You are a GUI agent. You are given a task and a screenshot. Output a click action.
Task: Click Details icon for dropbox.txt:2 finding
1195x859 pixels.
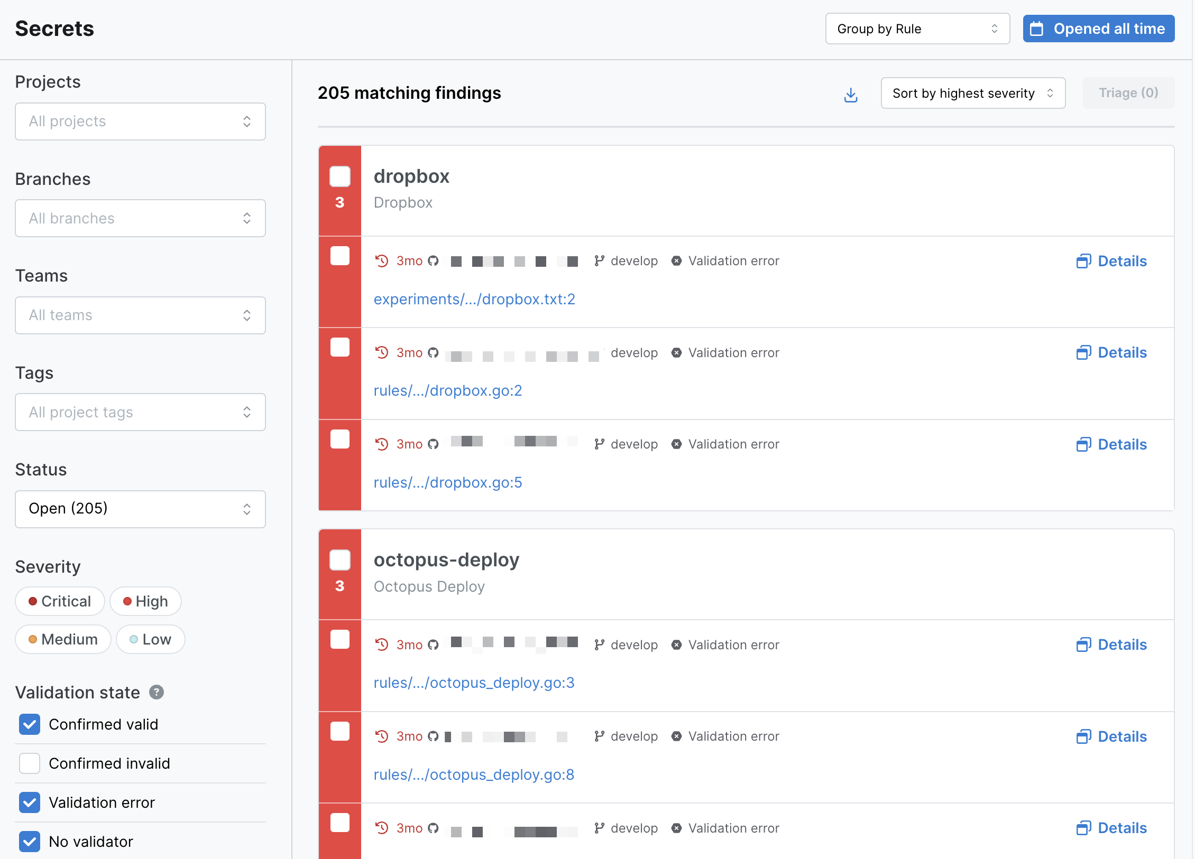[1083, 261]
